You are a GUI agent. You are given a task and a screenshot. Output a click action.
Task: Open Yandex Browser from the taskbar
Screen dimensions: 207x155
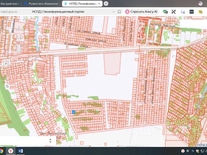tap(11, 151)
